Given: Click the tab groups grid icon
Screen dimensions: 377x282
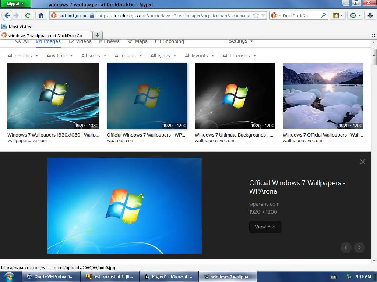Looking at the screenshot, I should 373,35.
